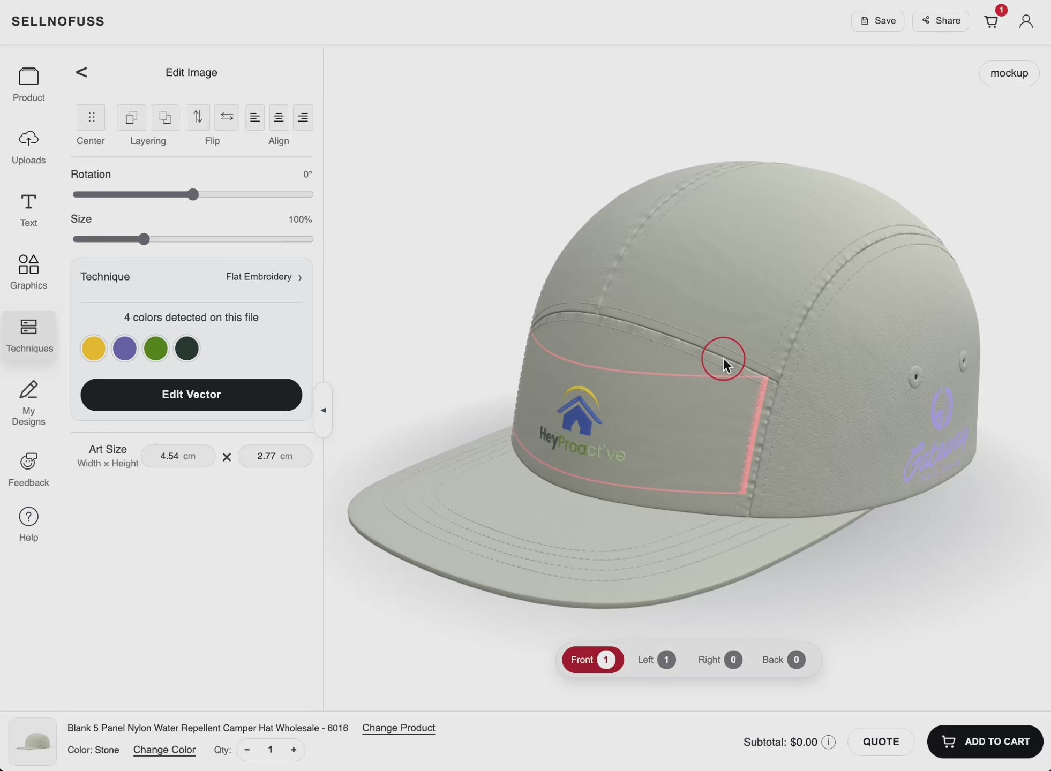
Task: Click the hat product thumbnail
Action: pyautogui.click(x=33, y=742)
